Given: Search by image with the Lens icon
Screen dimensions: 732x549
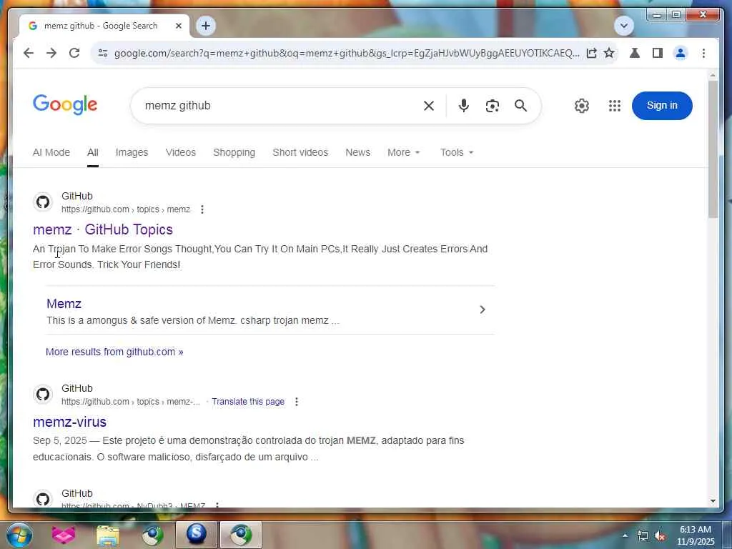Looking at the screenshot, I should pos(492,106).
